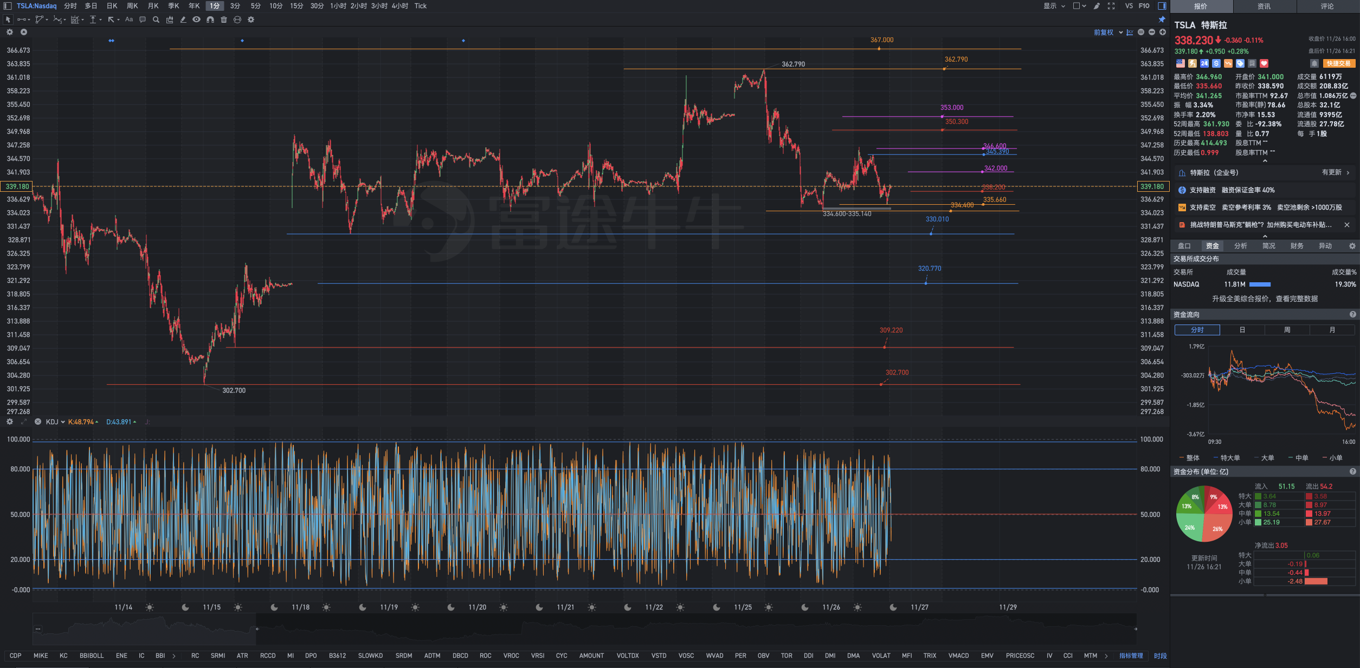
Task: Enter fullscreen chart mode
Action: [1111, 6]
